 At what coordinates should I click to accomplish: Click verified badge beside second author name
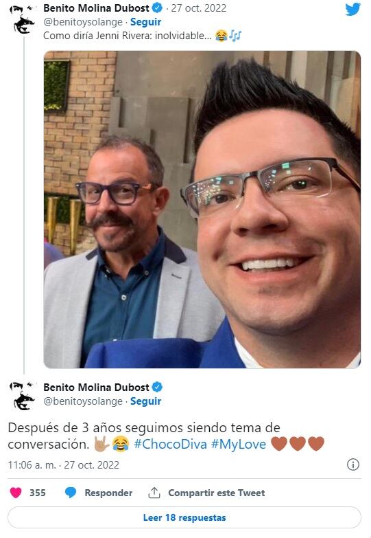(157, 387)
